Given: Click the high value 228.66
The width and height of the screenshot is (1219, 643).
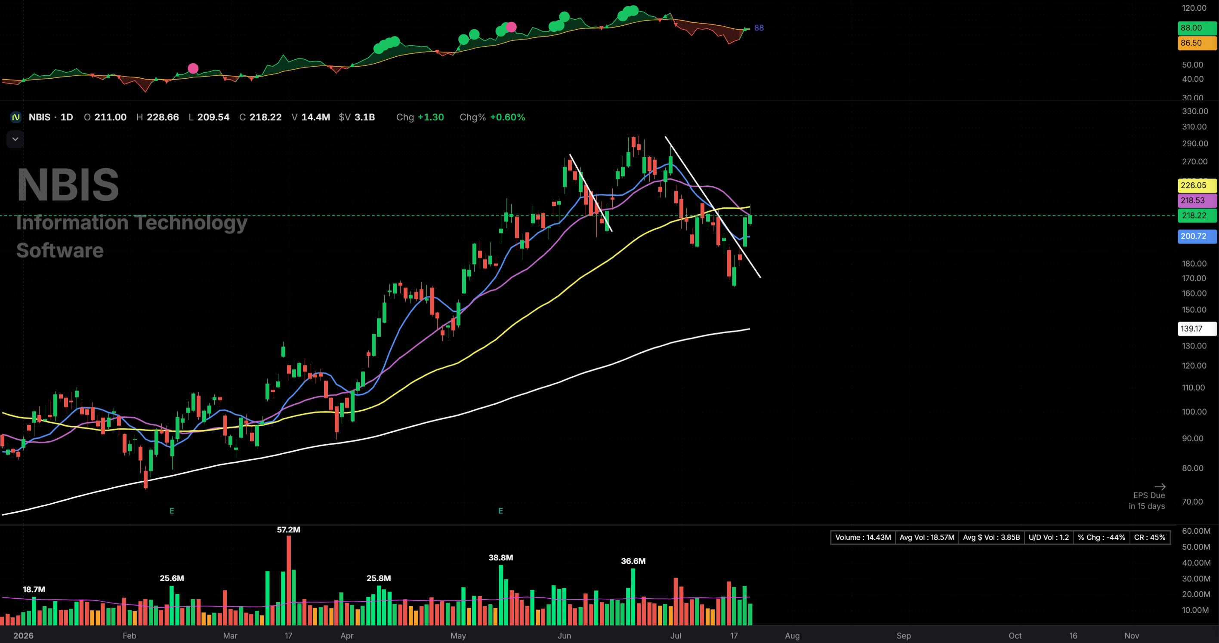Looking at the screenshot, I should click(163, 117).
